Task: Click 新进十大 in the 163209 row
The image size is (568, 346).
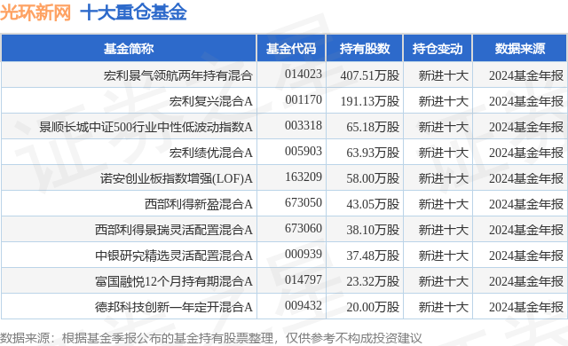Action: click(x=444, y=178)
